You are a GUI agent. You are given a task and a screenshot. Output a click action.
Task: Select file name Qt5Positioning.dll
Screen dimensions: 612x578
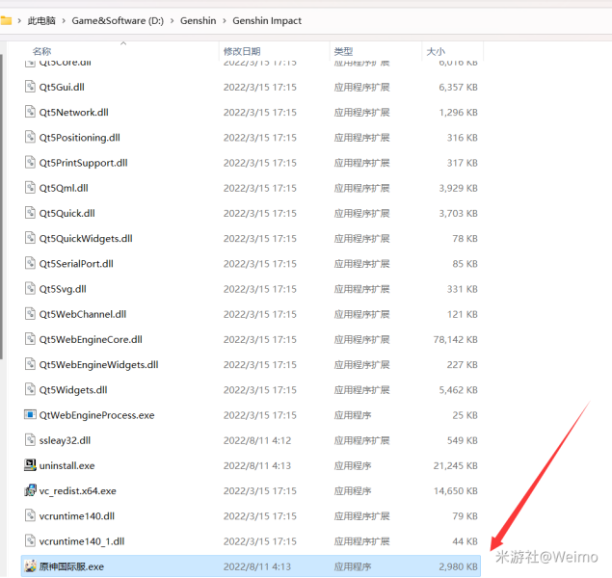[80, 138]
